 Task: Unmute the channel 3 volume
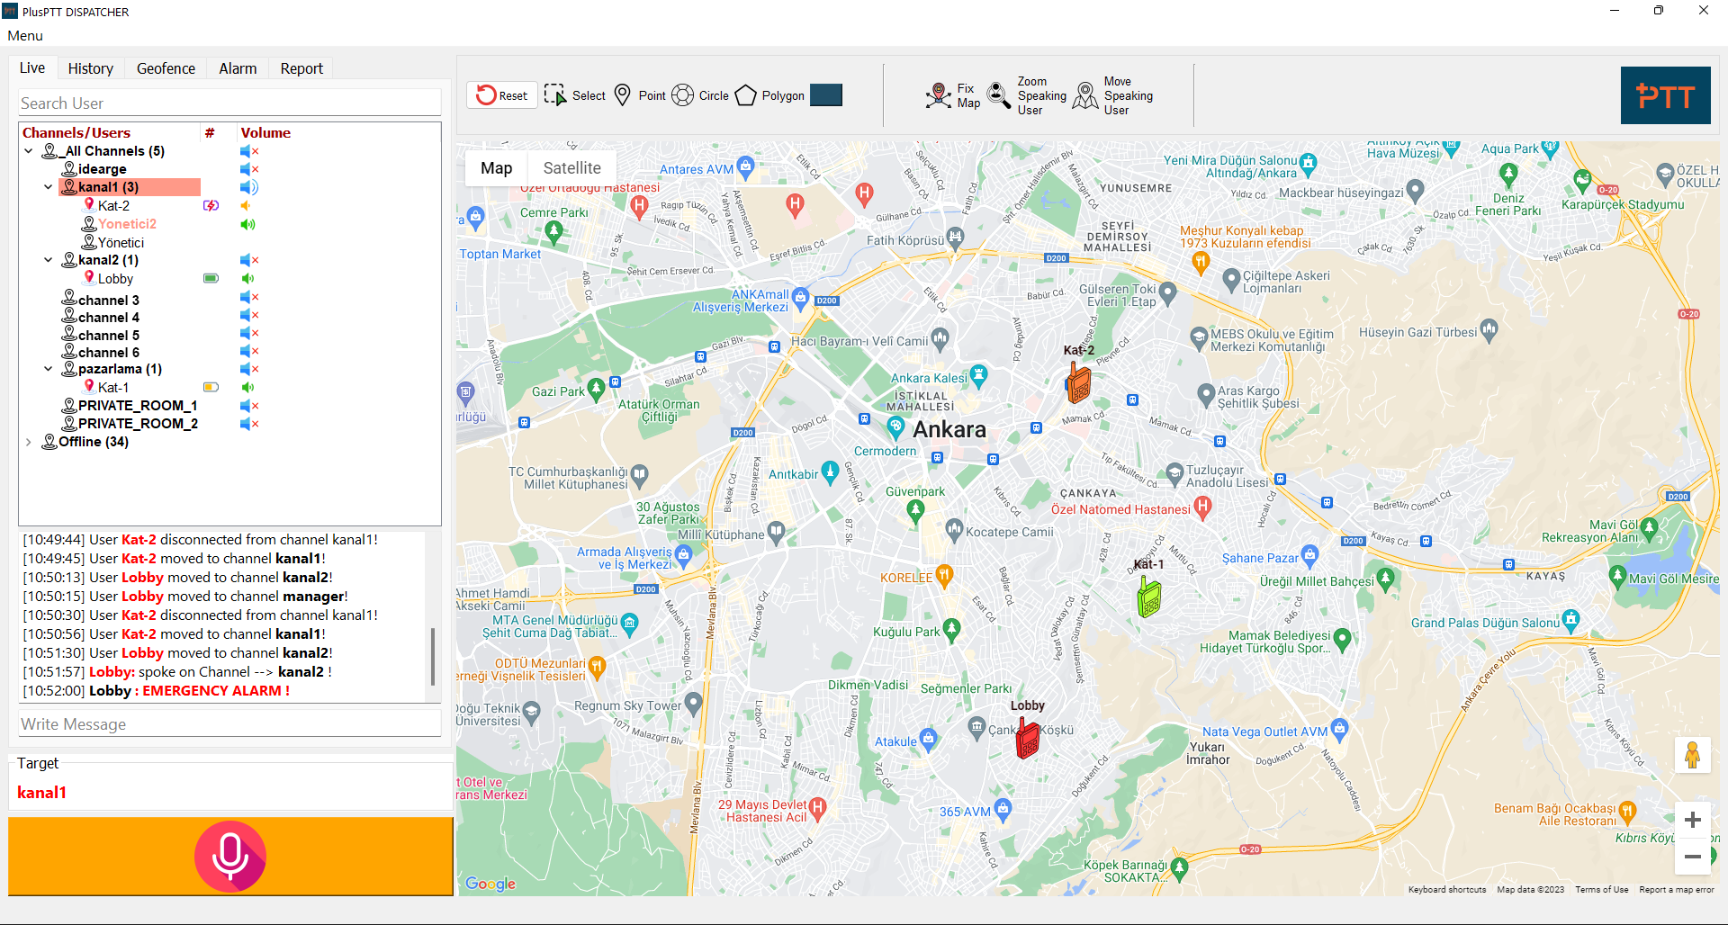click(249, 297)
